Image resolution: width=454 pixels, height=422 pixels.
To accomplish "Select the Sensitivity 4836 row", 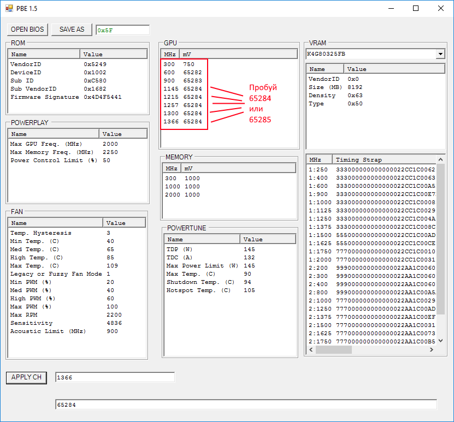I will pos(77,323).
